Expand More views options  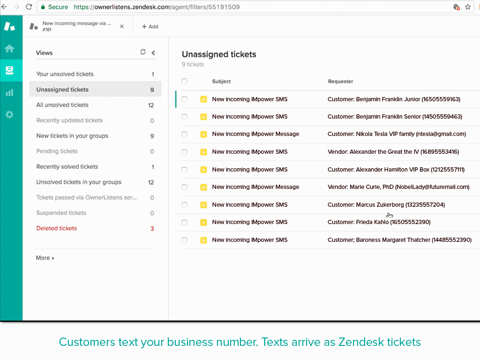point(45,257)
